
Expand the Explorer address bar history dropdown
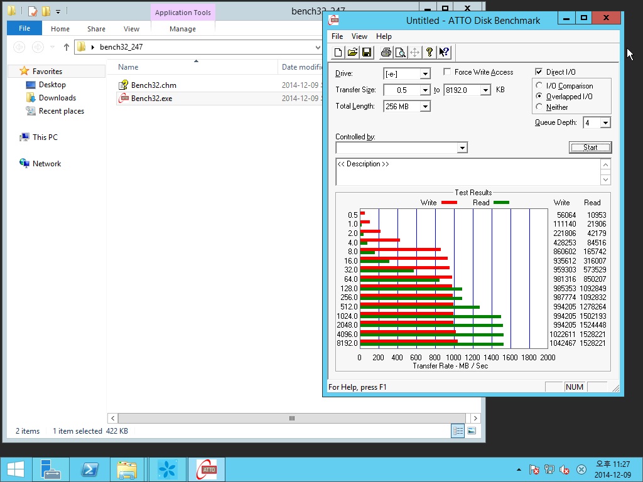coord(318,47)
